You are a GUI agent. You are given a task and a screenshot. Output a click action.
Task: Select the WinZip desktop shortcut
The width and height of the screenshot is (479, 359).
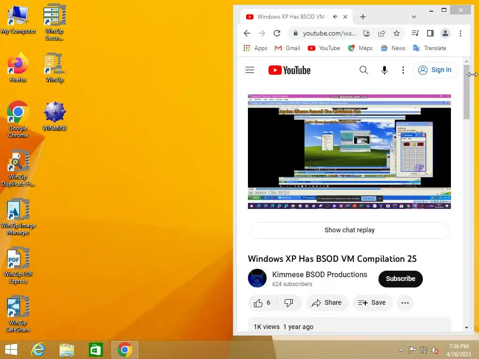(54, 67)
